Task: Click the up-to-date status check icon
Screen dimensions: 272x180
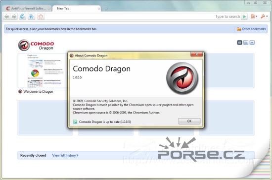Action: tap(75, 122)
